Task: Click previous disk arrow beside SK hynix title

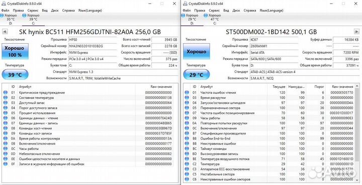Action: click(5, 32)
